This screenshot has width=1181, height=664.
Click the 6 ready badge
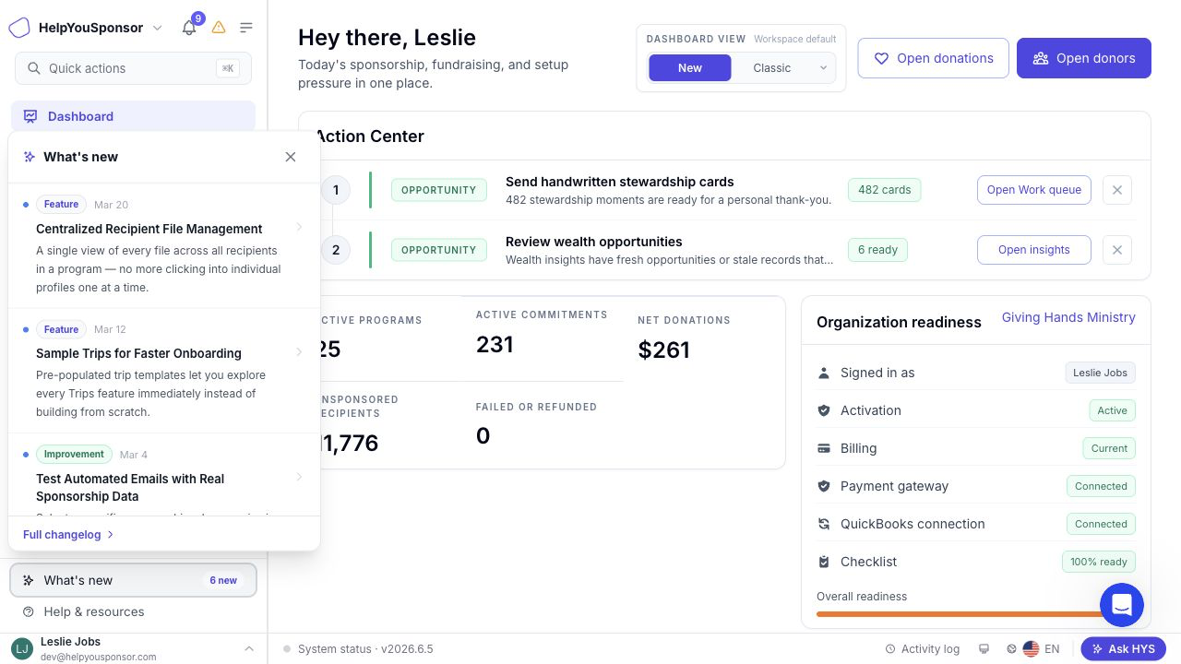tap(877, 250)
